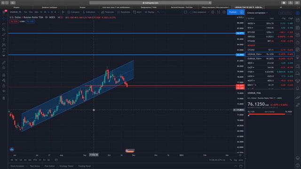Maximize the bottom panel
The width and height of the screenshot is (301, 169).
241,166
